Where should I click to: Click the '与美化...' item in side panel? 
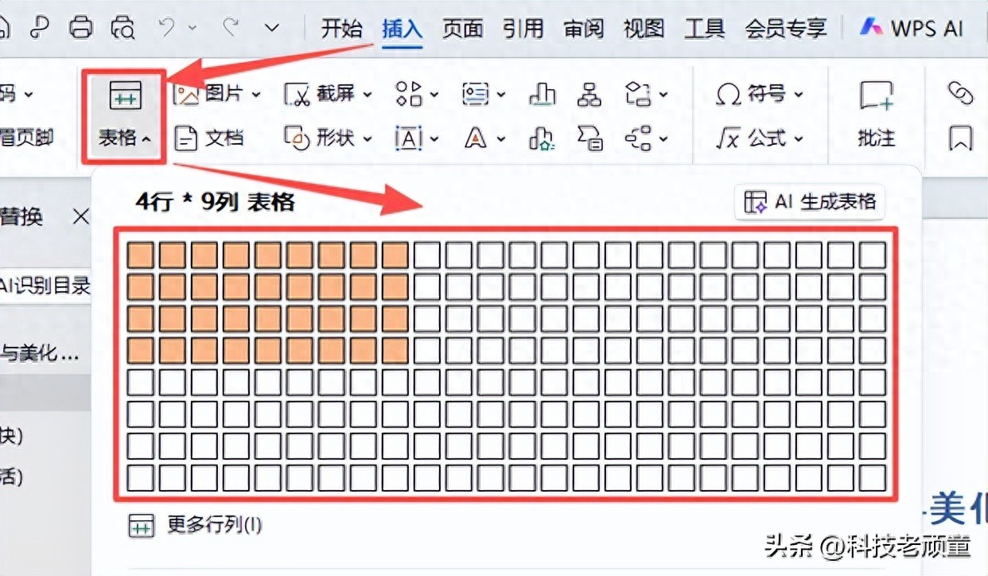[x=40, y=354]
